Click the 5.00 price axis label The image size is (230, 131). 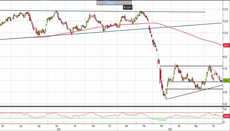click(226, 92)
